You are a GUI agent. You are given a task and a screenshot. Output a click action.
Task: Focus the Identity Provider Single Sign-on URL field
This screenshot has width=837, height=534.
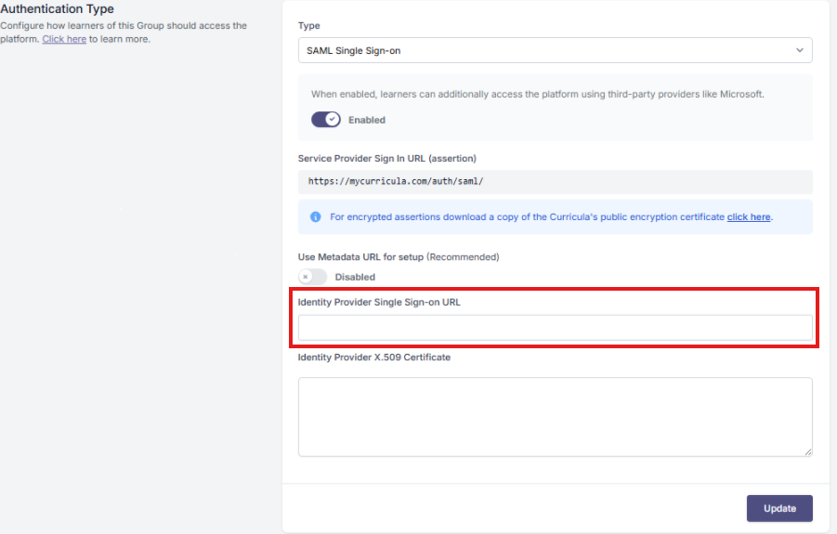point(556,328)
